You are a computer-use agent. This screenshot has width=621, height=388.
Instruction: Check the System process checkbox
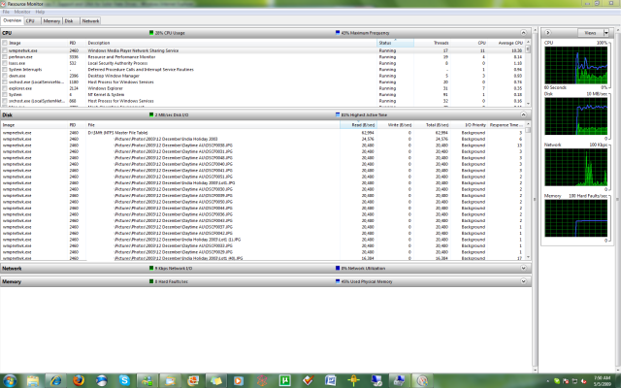5,95
